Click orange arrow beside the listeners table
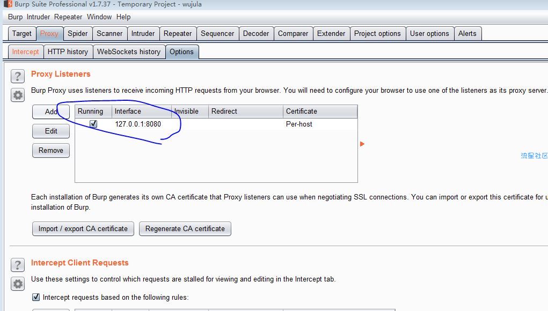 pyautogui.click(x=362, y=144)
